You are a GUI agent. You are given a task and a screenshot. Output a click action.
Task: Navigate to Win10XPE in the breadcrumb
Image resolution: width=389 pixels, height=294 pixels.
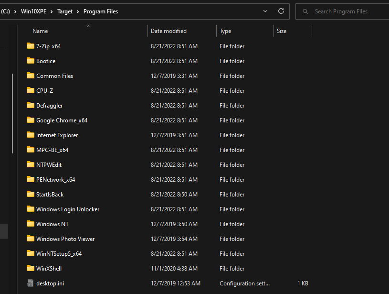pyautogui.click(x=33, y=11)
